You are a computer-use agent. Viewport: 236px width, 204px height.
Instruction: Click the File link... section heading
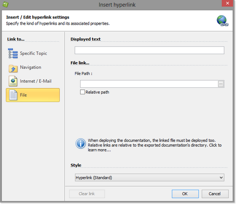click(80, 63)
